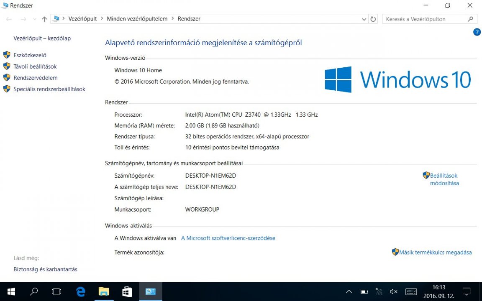This screenshot has width=482, height=301.
Task: Open Eszközkezelő
Action: 30,55
